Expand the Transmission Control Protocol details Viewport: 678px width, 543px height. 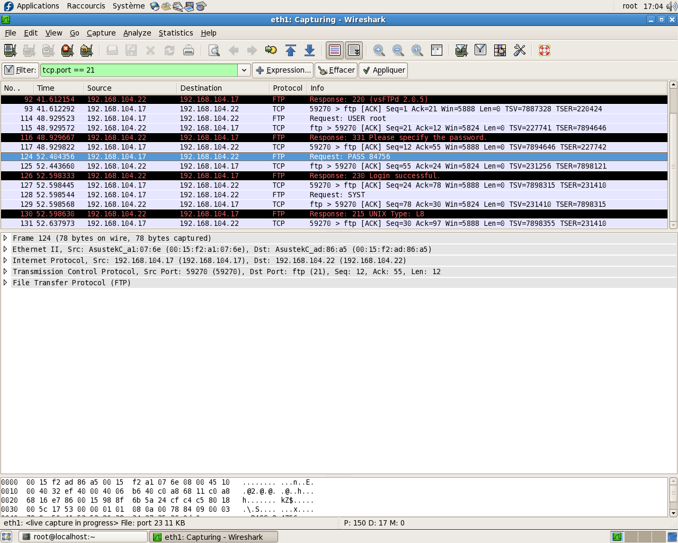[5, 271]
